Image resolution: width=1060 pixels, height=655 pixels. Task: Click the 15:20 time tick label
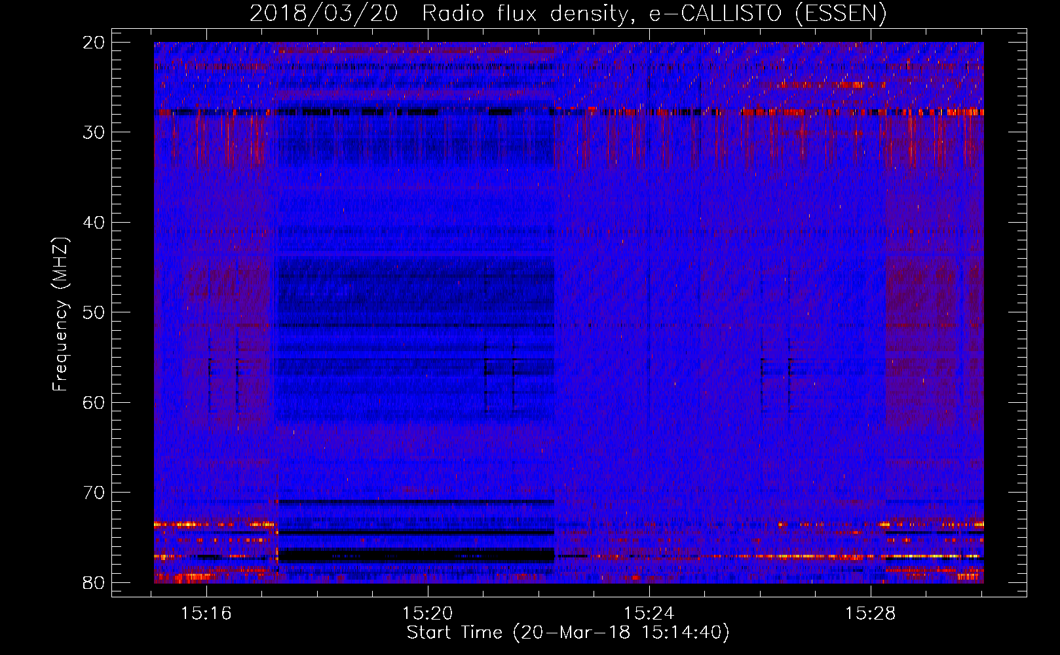click(428, 614)
